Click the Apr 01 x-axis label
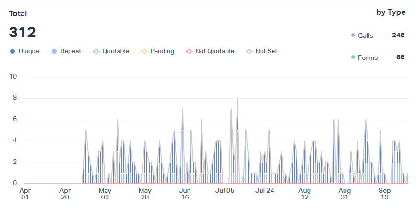The height and width of the screenshot is (209, 416). (x=24, y=194)
